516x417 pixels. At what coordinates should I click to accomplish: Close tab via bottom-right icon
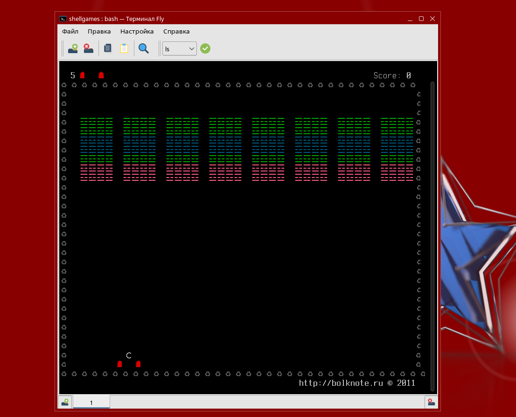(x=431, y=402)
